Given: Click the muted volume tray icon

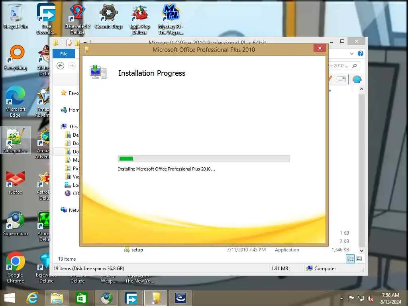Looking at the screenshot, I should point(371,298).
